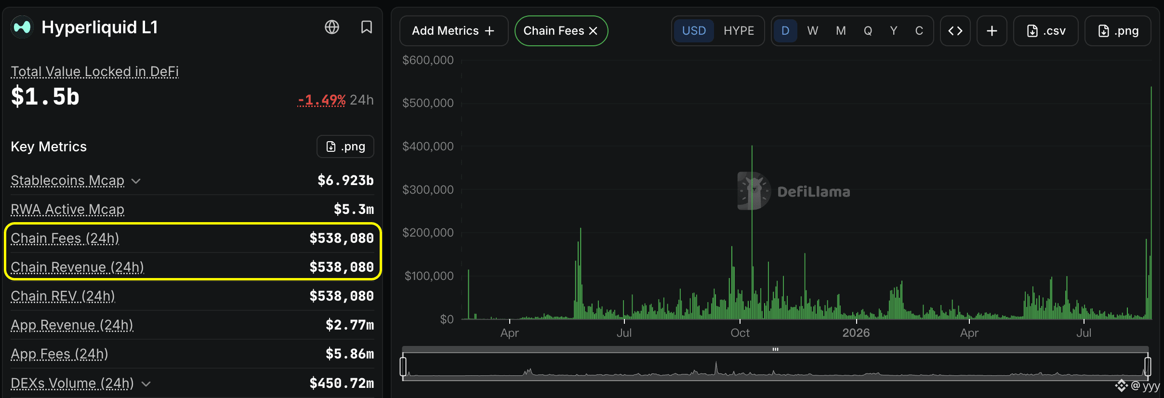Select weekly W interval
The height and width of the screenshot is (398, 1164).
click(813, 31)
